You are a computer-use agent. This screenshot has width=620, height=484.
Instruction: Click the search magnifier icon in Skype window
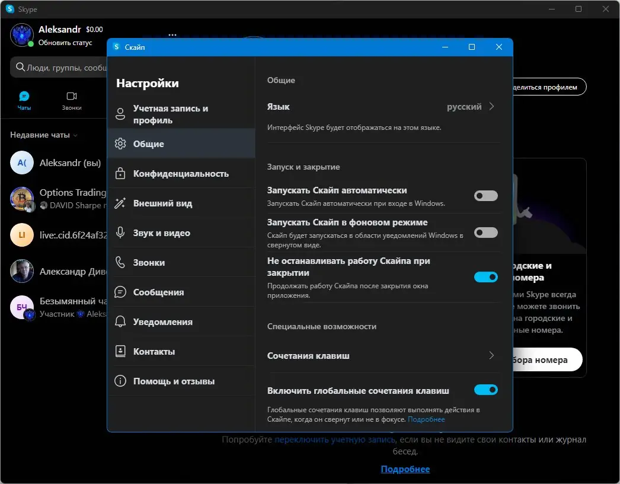(x=20, y=67)
